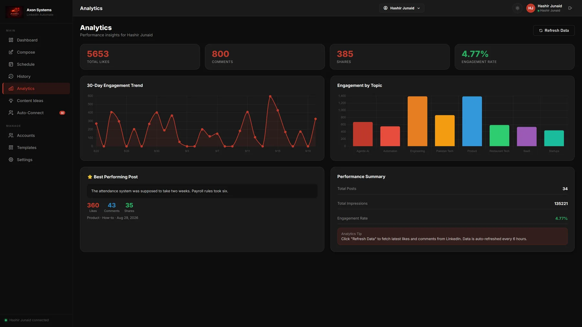Click the logout icon next to the user name
Image resolution: width=582 pixels, height=327 pixels.
click(x=570, y=8)
